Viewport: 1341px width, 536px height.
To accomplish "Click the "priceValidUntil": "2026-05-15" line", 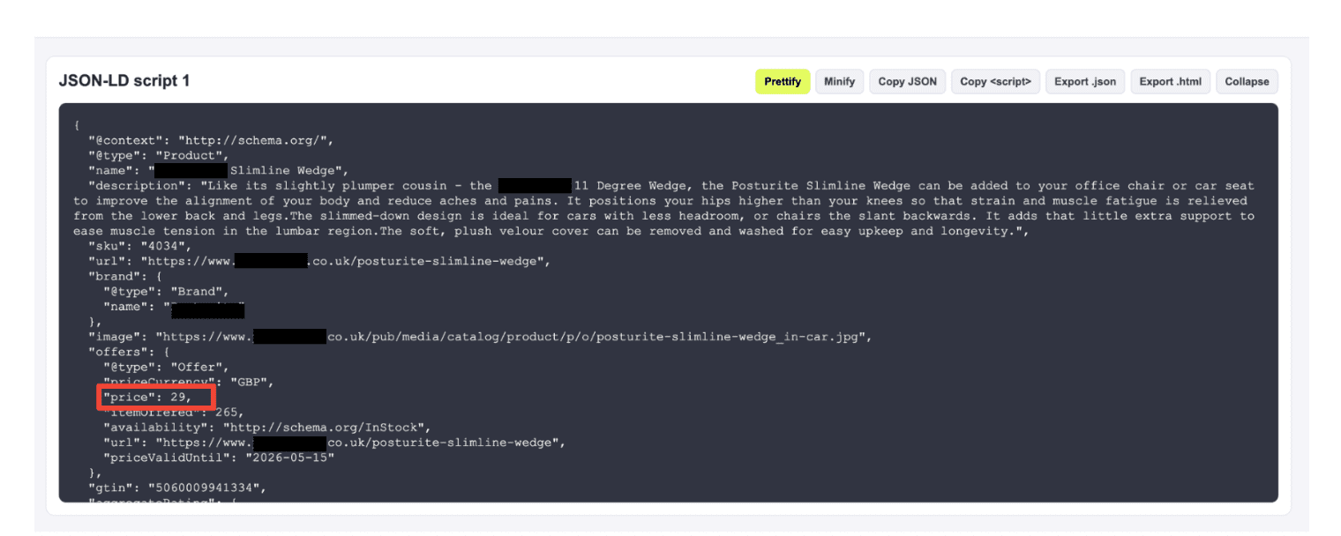I will coord(219,458).
